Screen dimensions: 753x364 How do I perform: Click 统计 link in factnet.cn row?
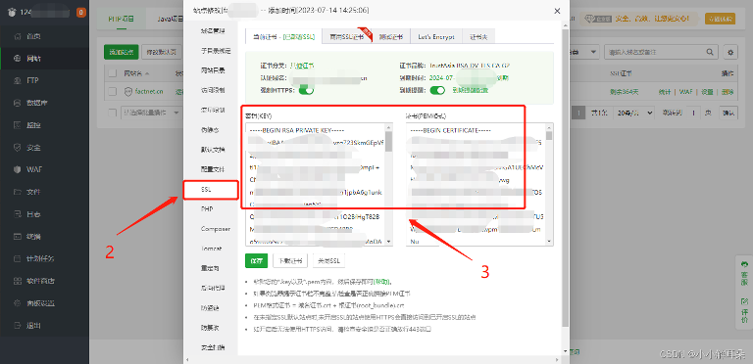click(x=666, y=91)
